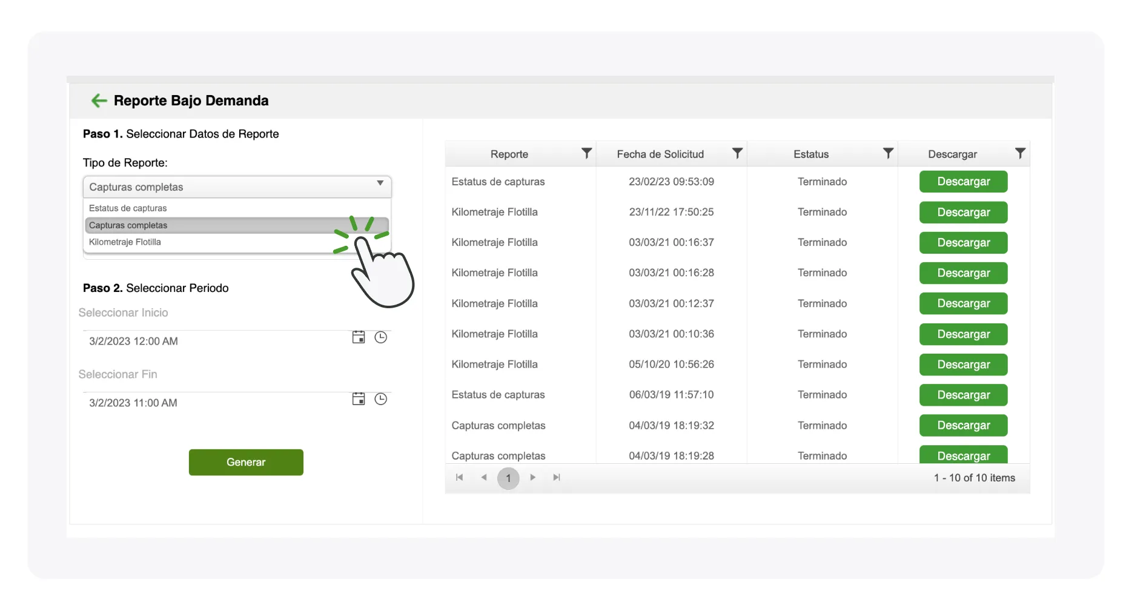Download the report dated 06/03/19 11:57:10

963,395
